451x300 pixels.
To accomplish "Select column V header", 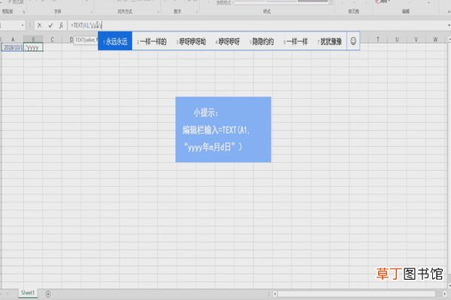I will 416,40.
